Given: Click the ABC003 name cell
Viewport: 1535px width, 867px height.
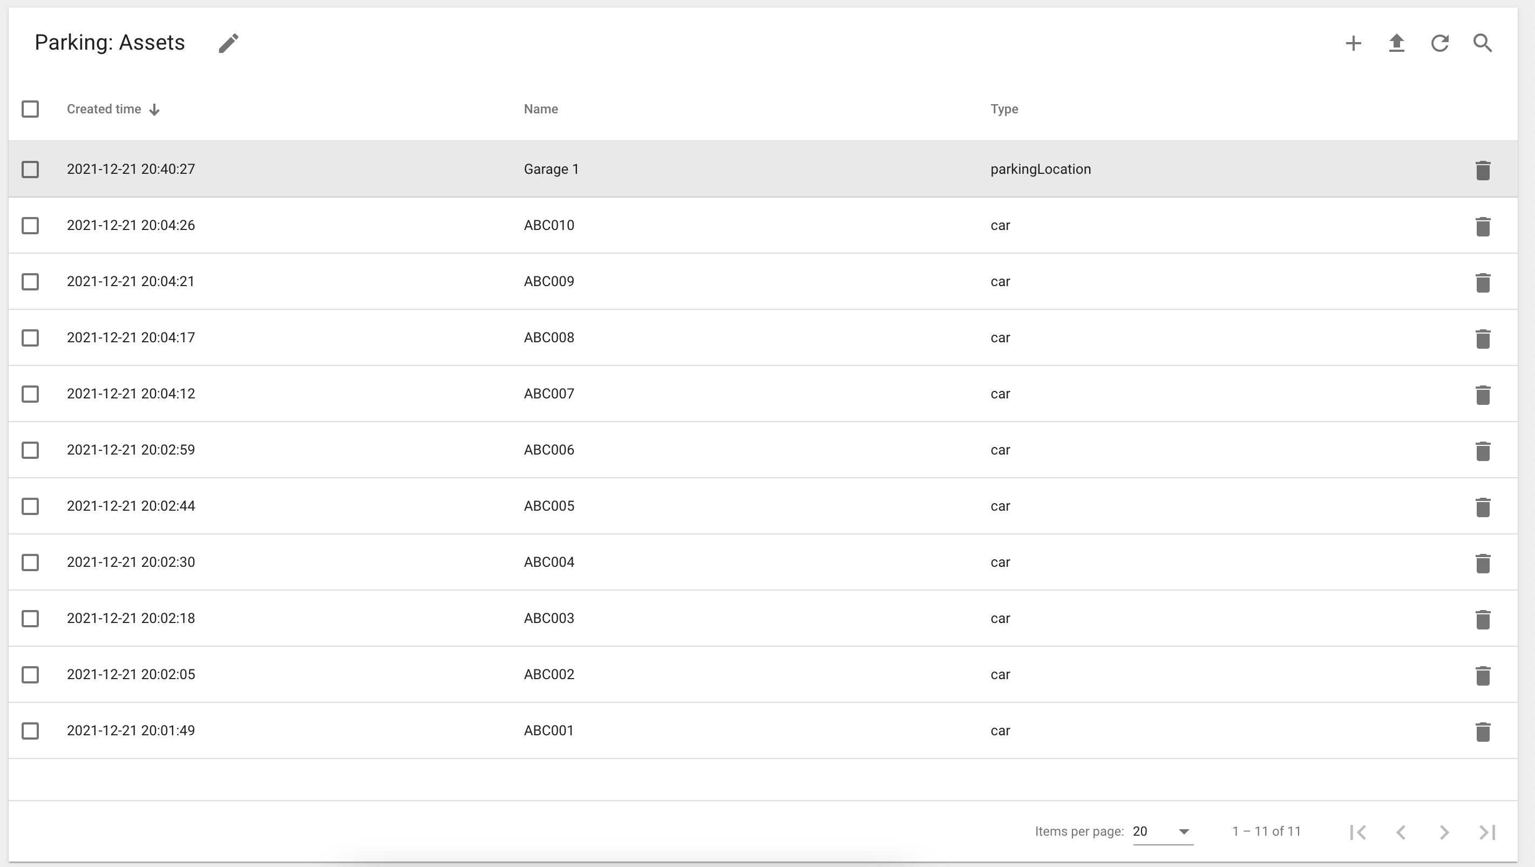Looking at the screenshot, I should click(549, 618).
